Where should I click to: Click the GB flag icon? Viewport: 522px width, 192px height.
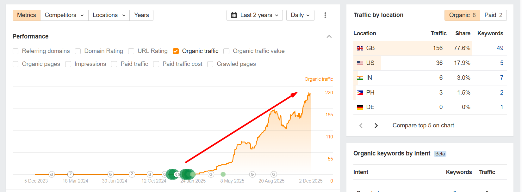pos(360,48)
